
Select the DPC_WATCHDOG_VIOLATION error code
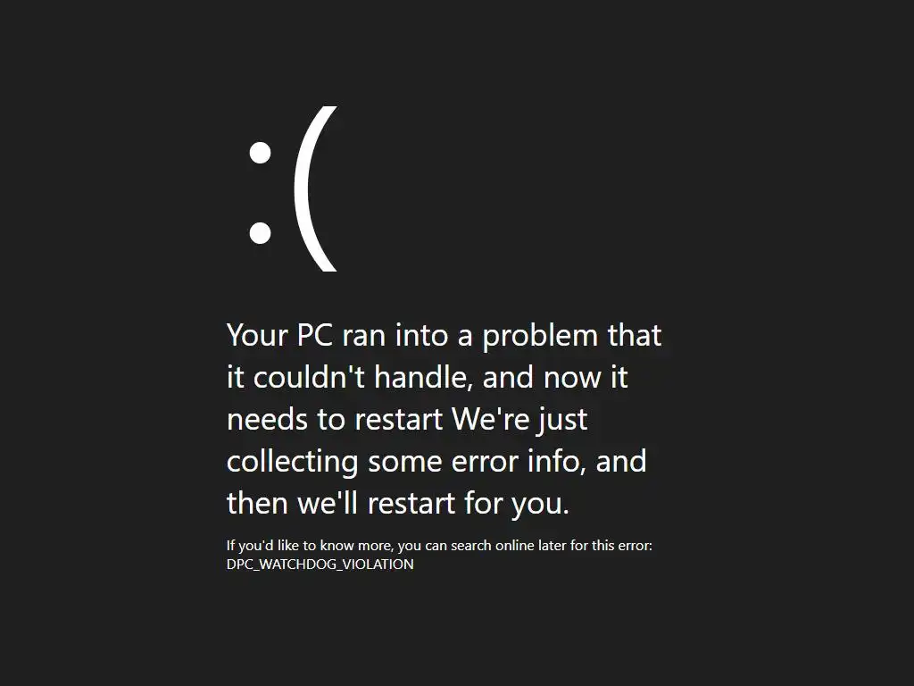pos(320,565)
